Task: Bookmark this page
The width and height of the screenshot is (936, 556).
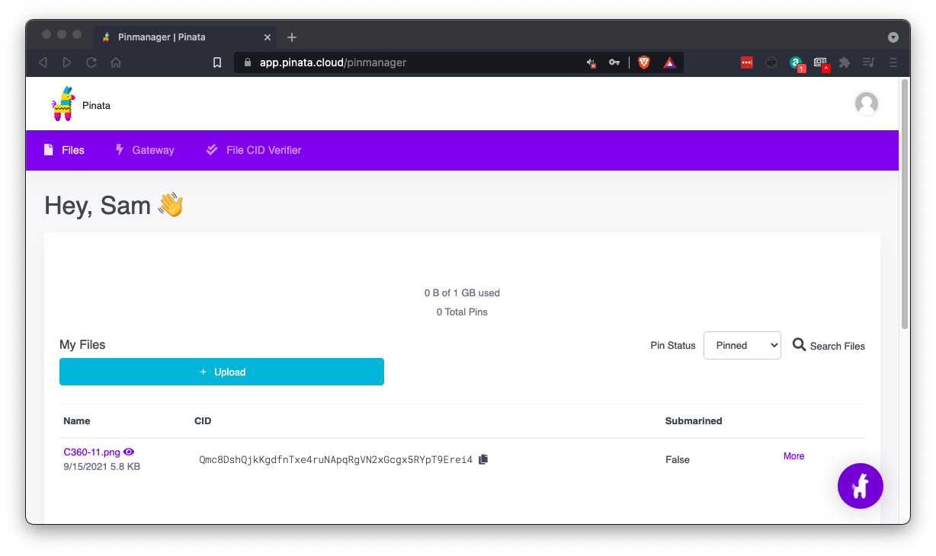Action: 217,62
